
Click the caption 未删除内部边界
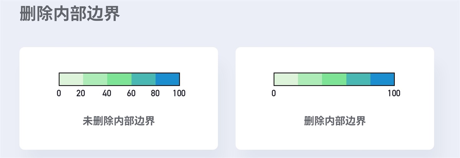point(119,121)
